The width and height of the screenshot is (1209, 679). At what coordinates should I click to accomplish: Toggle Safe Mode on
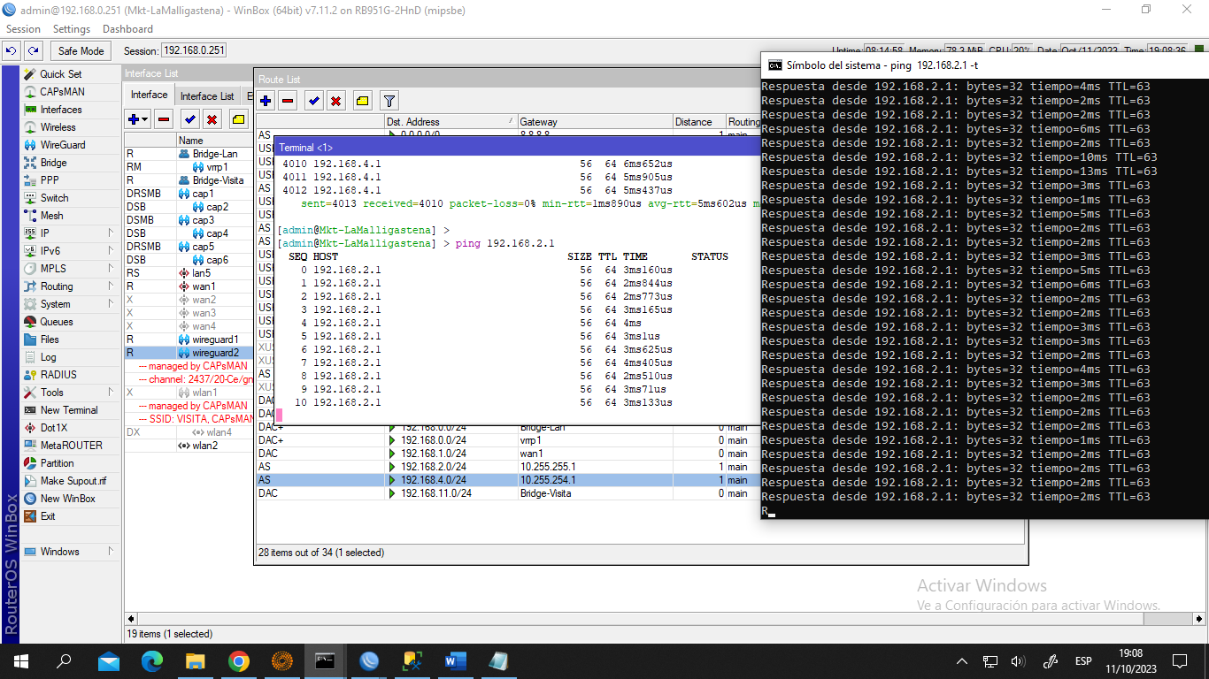pyautogui.click(x=81, y=51)
